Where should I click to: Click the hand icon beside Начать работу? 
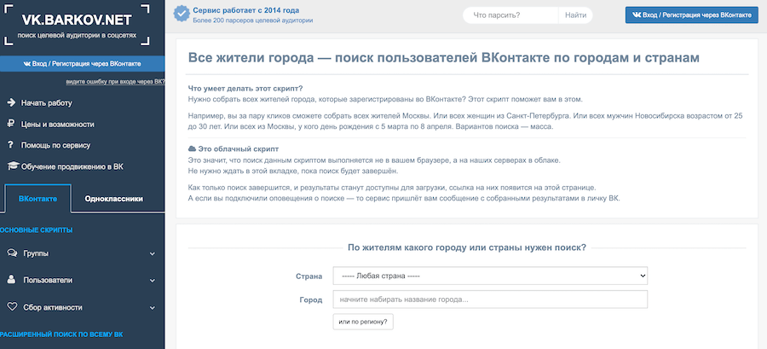tap(12, 102)
